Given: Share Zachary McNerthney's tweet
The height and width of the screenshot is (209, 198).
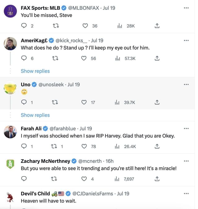Looking at the screenshot, I should pyautogui.click(x=157, y=179).
